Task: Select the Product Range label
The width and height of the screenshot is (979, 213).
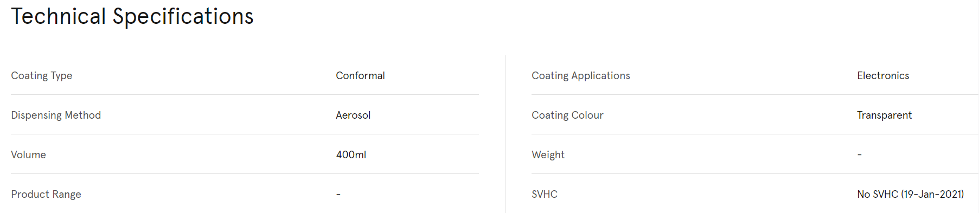Action: (x=46, y=195)
